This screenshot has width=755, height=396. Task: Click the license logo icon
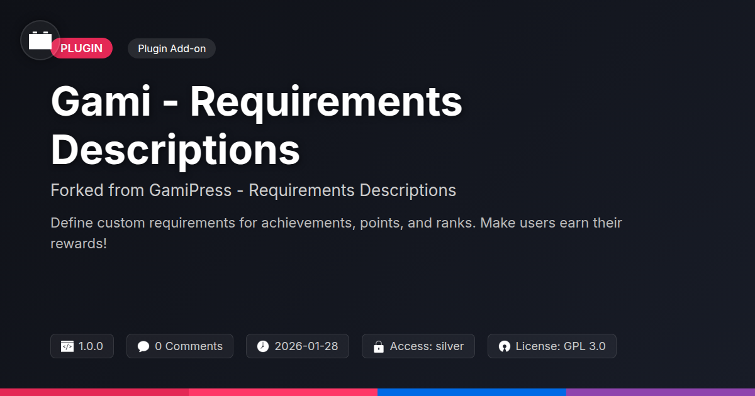tap(504, 346)
